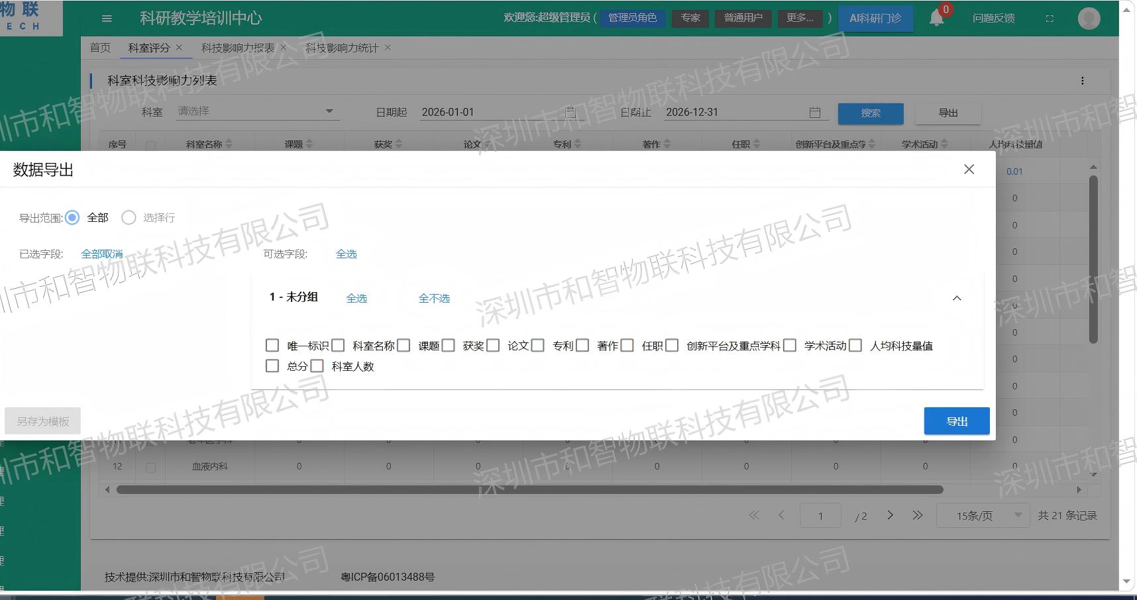Screen dimensions: 1137x600
Task: Select the 选择行 radio option
Action: coord(129,218)
